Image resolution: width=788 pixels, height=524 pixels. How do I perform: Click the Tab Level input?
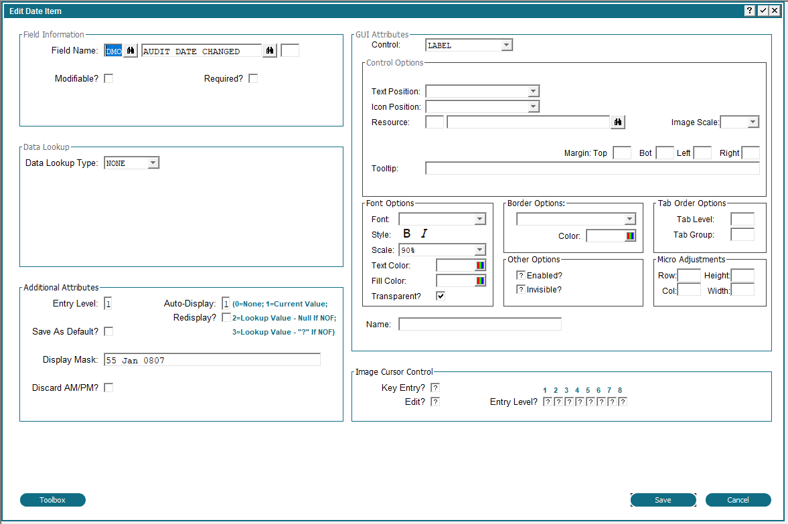(742, 219)
